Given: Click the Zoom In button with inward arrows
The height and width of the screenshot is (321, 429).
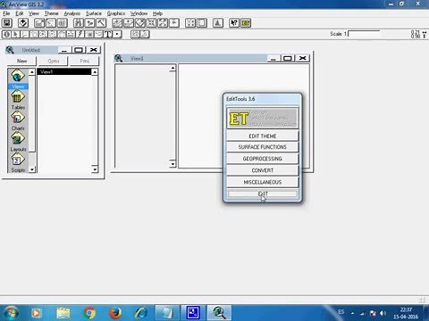Looking at the screenshot, I should (151, 23).
